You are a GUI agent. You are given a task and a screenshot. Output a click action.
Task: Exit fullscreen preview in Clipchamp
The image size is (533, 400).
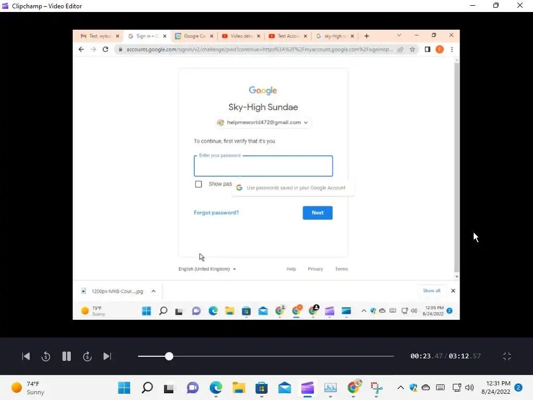507,356
